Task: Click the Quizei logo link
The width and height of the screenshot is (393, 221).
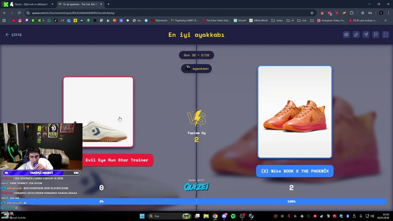Action: pyautogui.click(x=196, y=187)
